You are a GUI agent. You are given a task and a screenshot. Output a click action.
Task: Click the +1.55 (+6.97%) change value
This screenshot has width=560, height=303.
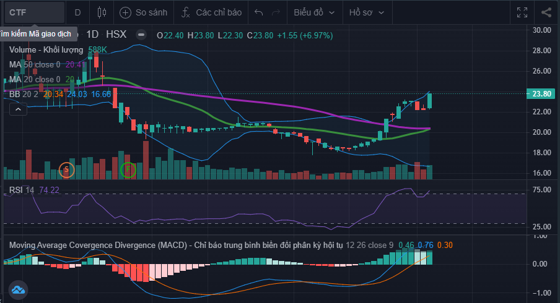tap(305, 36)
